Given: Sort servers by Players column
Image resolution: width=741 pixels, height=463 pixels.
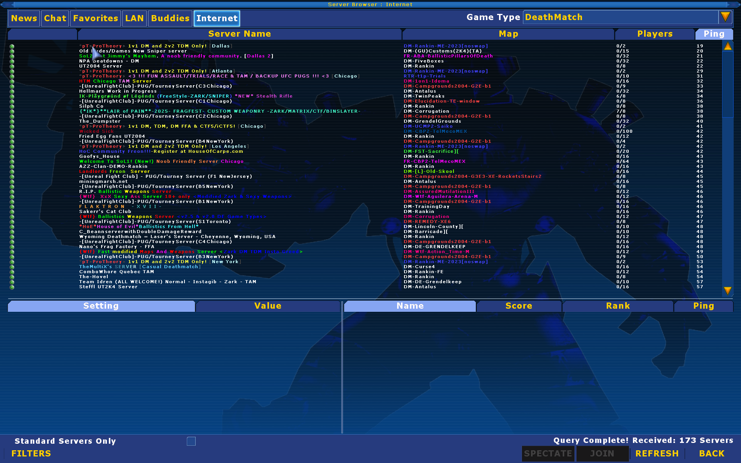Looking at the screenshot, I should [655, 34].
